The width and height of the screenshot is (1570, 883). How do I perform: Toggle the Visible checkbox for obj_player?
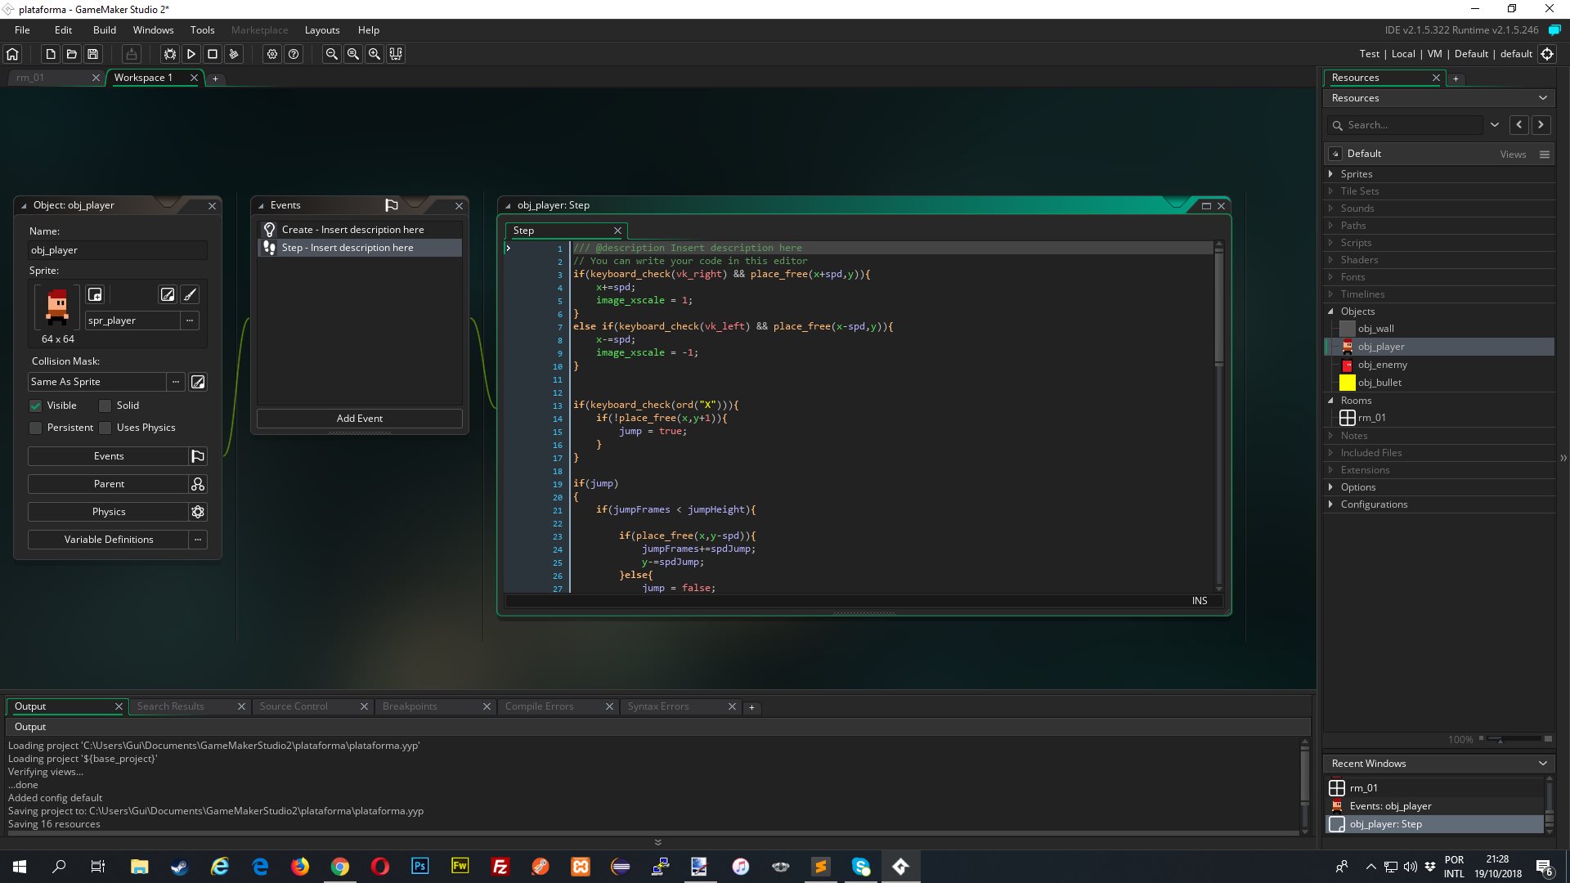pos(37,406)
